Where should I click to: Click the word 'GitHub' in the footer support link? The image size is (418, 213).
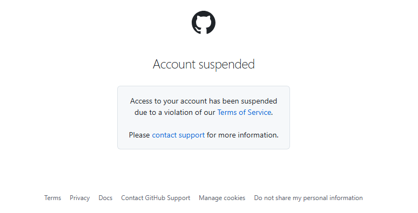click(154, 198)
